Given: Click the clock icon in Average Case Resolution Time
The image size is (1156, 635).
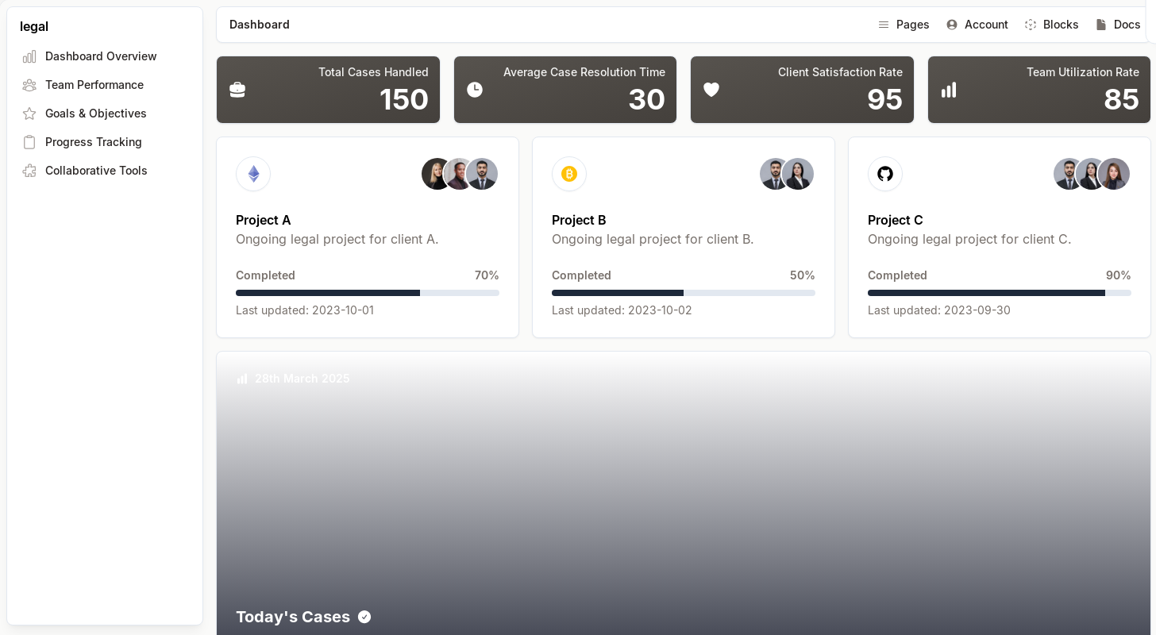Looking at the screenshot, I should (475, 90).
